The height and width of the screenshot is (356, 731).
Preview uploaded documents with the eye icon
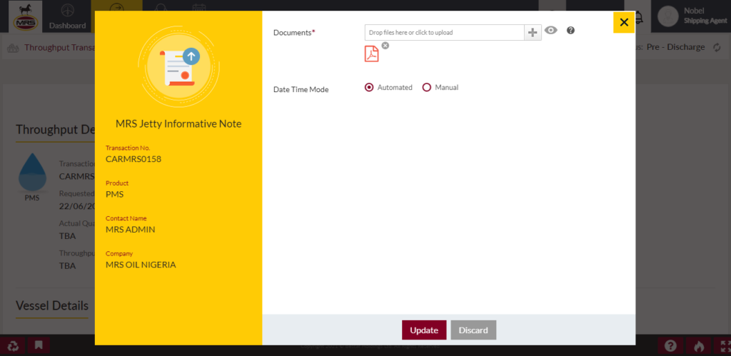(551, 31)
